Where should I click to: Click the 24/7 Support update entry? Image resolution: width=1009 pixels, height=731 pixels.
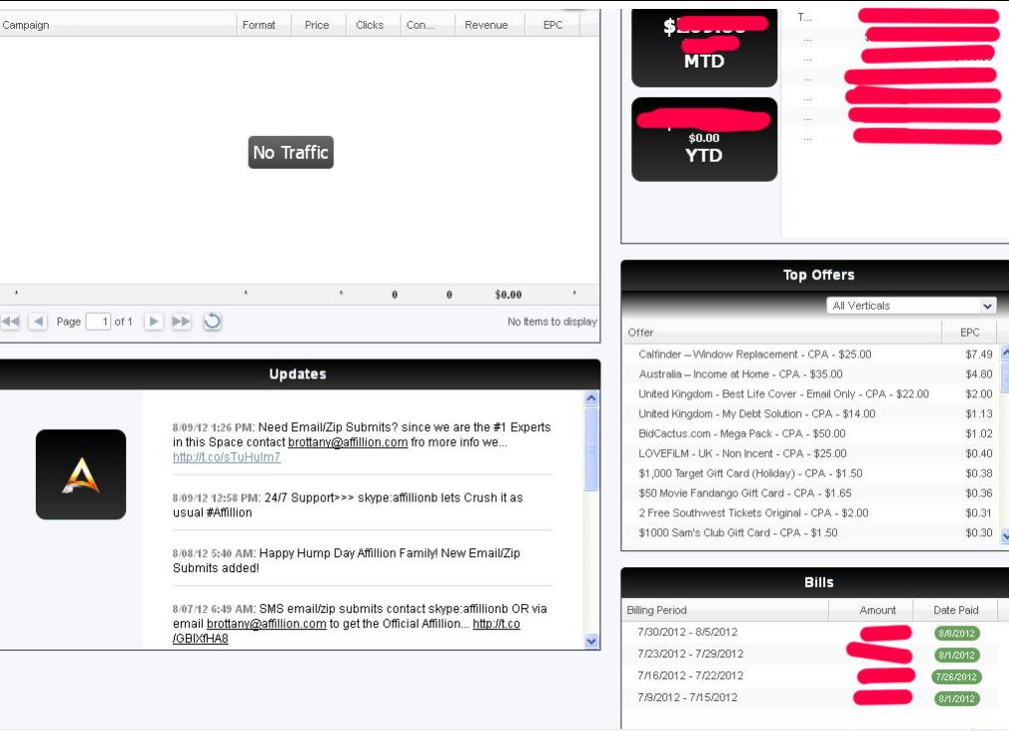tap(362, 505)
